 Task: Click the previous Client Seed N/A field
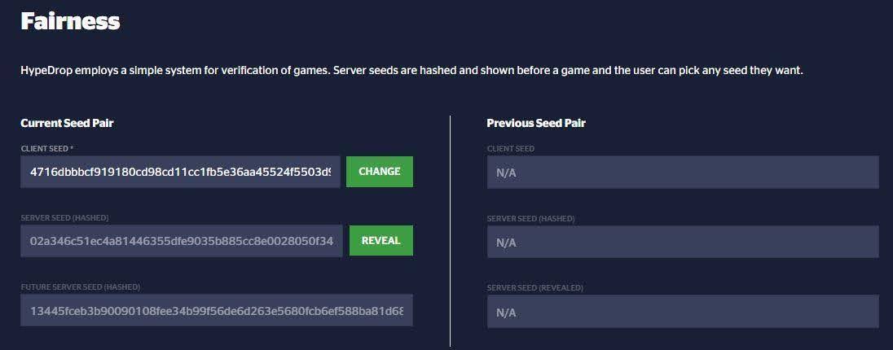(683, 172)
